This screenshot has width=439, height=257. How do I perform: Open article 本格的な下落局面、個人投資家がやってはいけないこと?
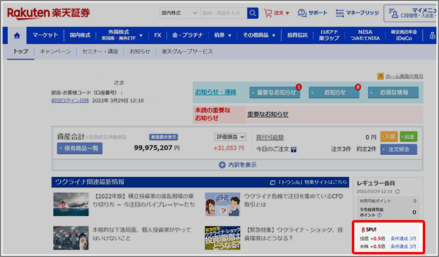tap(142, 234)
